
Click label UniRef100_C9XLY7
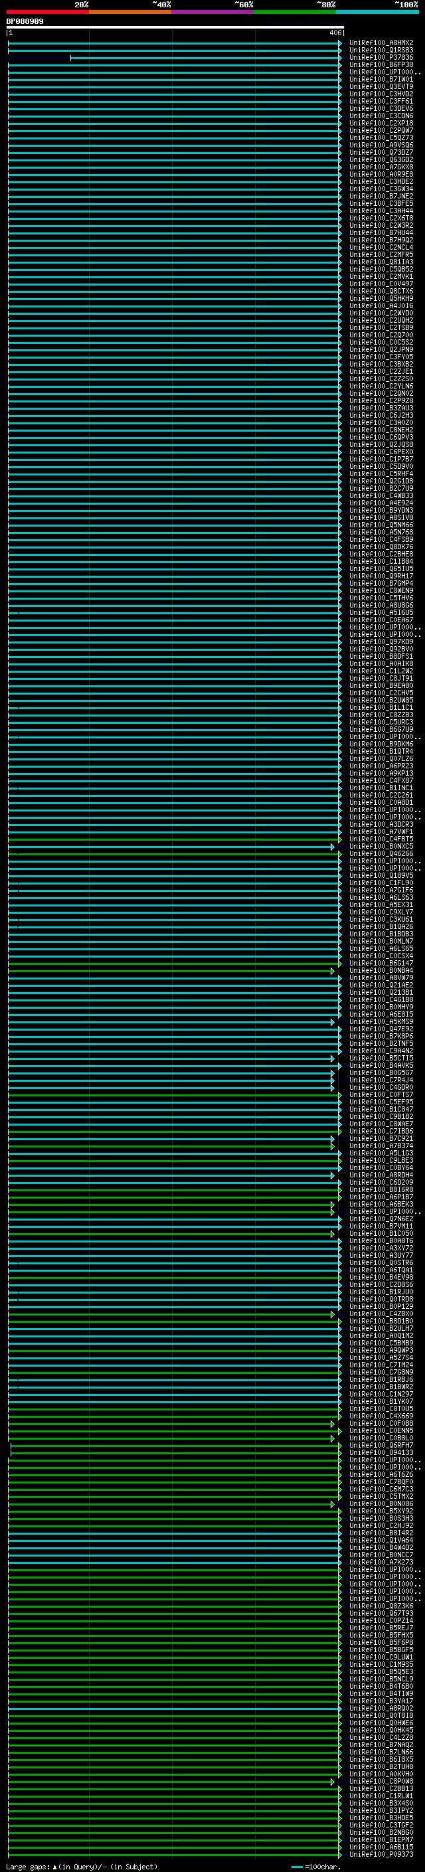coord(381,912)
